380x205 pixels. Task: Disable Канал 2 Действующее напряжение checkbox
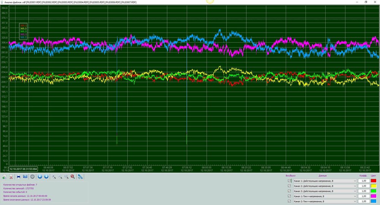289,186
